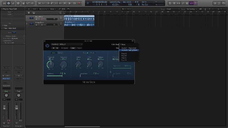Toggle the purple Metronome button
This screenshot has width=228, height=128.
(196, 3)
